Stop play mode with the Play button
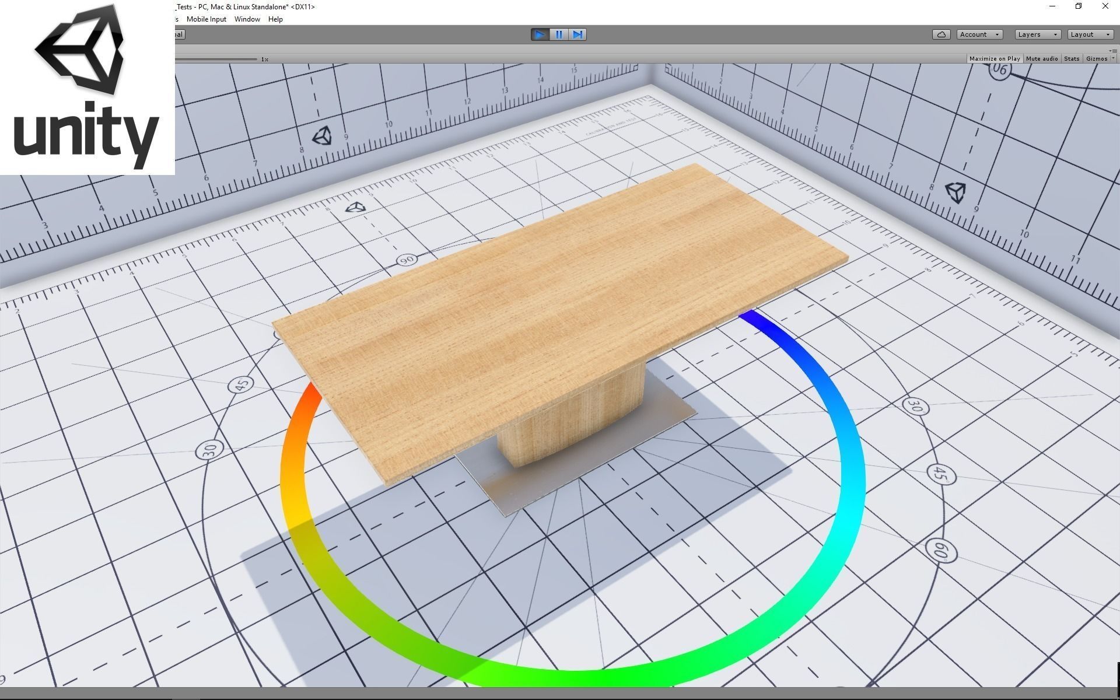 click(540, 34)
